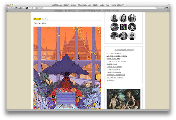This screenshot has height=120, width=176.
Task: Click the plus add-bookmark button beside address bar
Action: pos(24,8)
